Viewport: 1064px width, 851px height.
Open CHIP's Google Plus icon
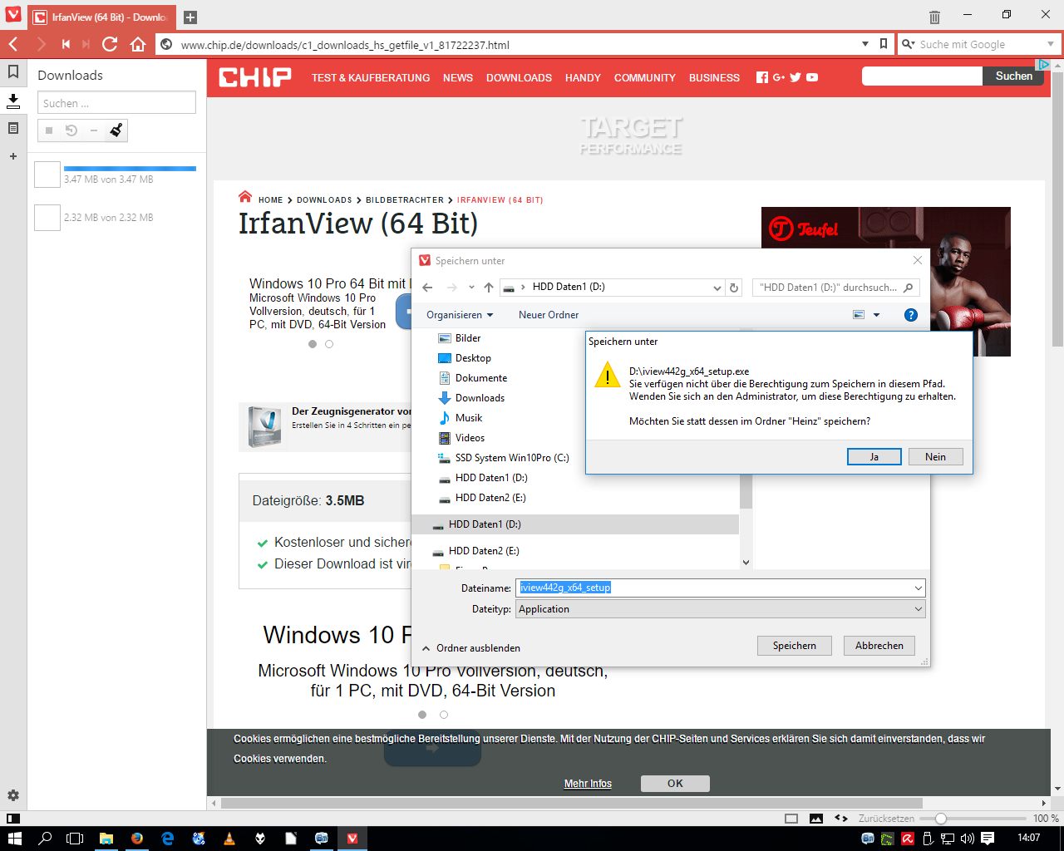779,77
